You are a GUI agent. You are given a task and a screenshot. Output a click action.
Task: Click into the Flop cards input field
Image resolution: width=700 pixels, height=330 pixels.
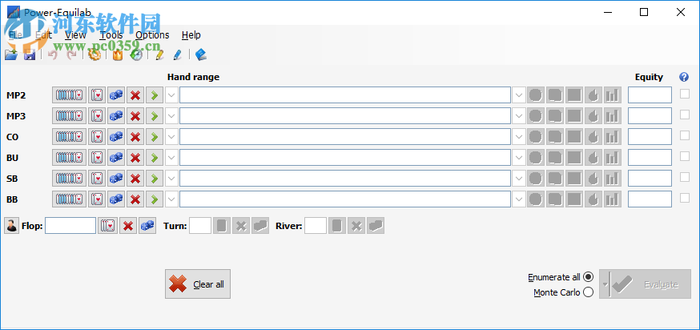click(x=70, y=226)
